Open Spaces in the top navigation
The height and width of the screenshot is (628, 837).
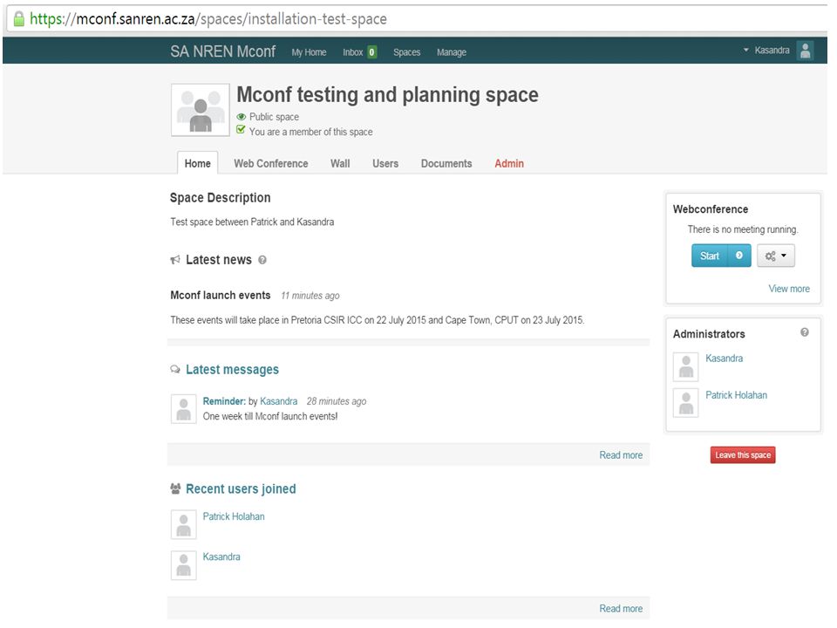tap(407, 52)
